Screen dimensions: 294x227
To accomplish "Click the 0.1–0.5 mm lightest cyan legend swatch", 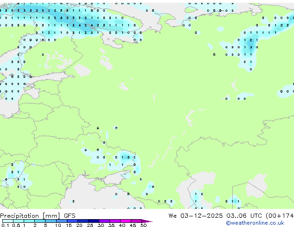I will 8,221.
